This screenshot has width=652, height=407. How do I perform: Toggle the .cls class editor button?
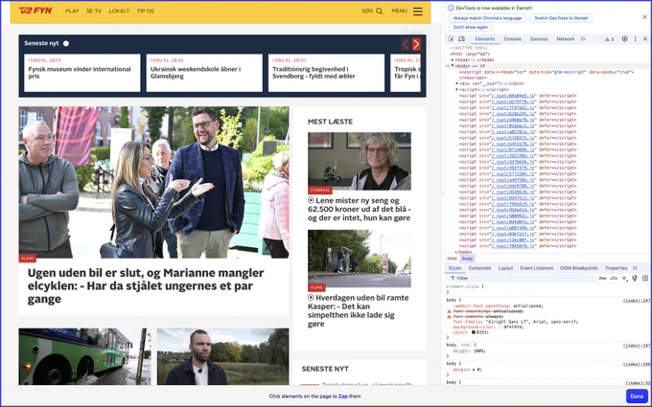pos(614,279)
